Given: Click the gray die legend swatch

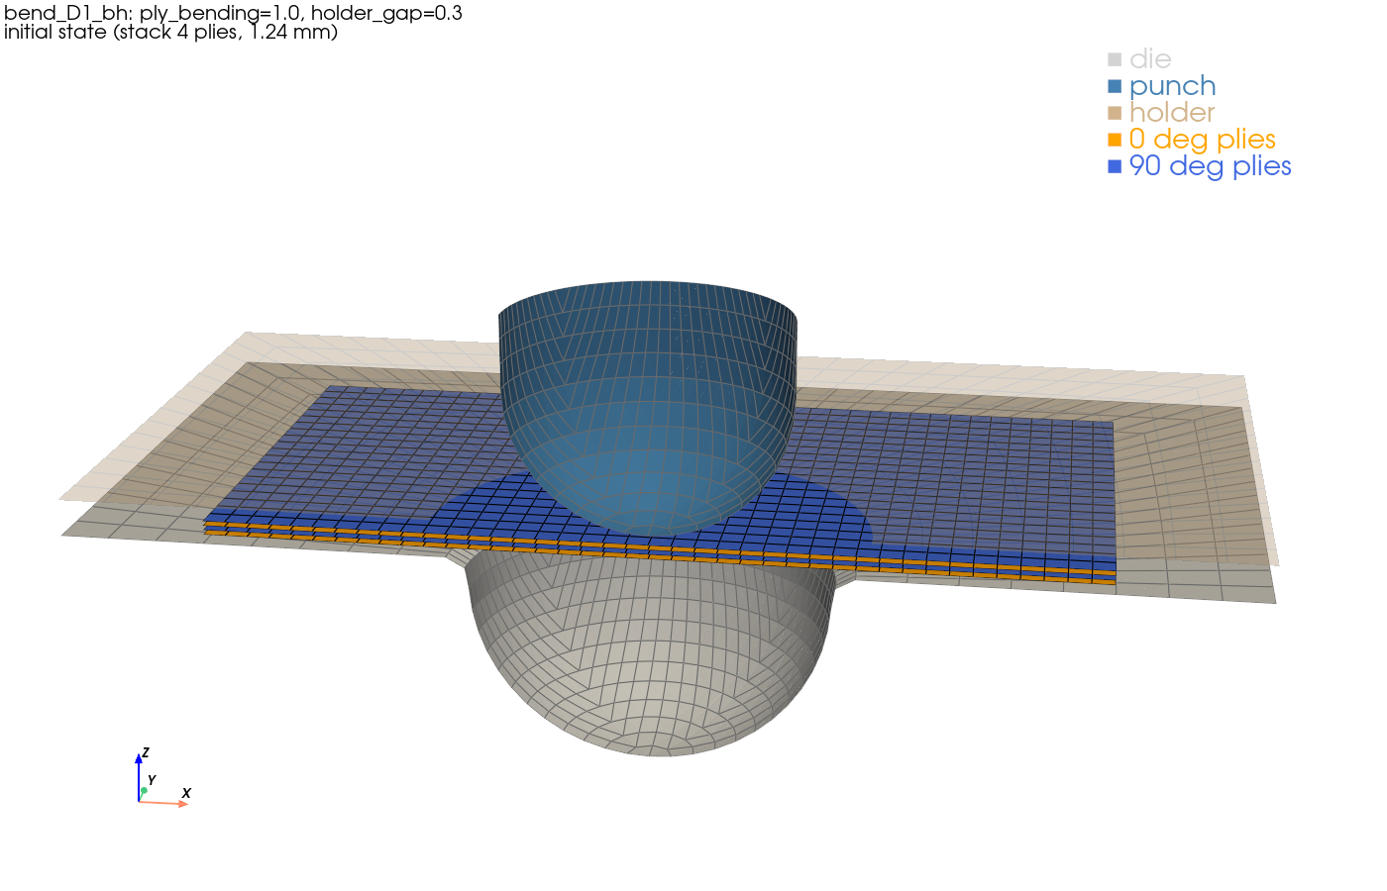Looking at the screenshot, I should tap(1115, 59).
